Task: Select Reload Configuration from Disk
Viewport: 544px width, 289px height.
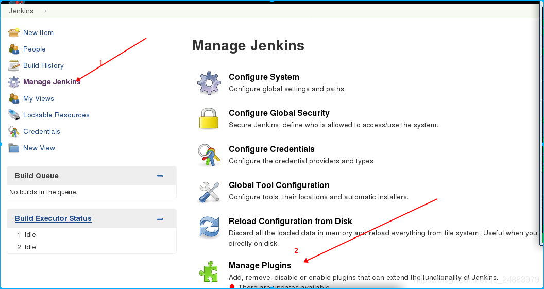Action: 291,222
